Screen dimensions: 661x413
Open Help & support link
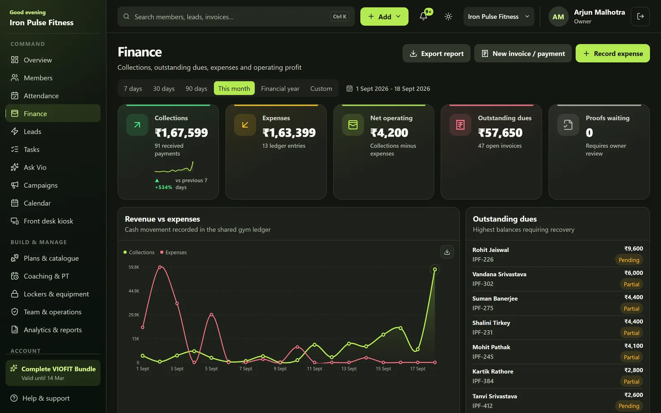53,398
